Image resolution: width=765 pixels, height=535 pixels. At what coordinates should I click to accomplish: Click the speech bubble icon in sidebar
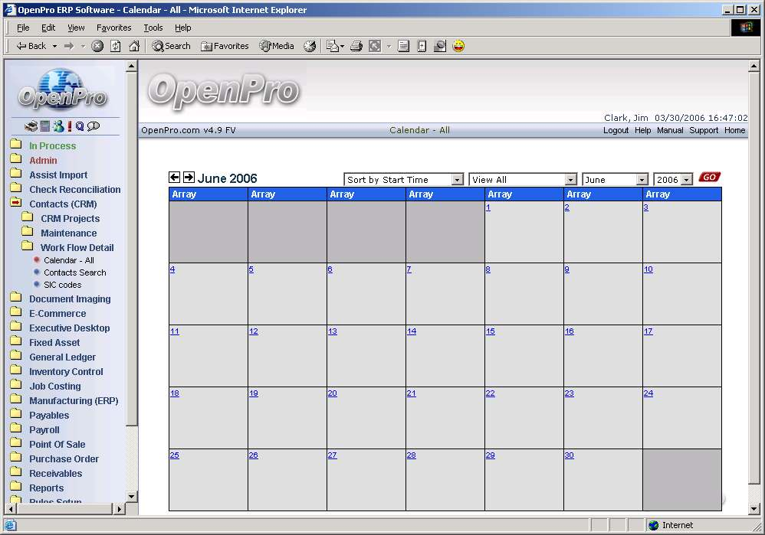coord(94,126)
